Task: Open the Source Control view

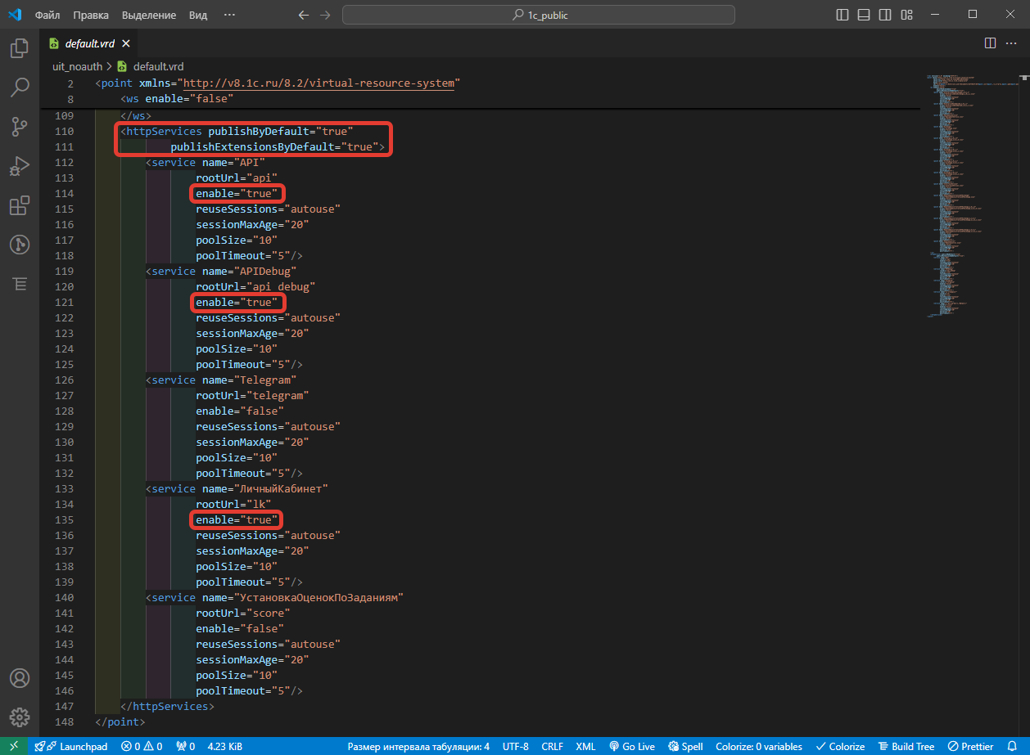Action: click(20, 126)
